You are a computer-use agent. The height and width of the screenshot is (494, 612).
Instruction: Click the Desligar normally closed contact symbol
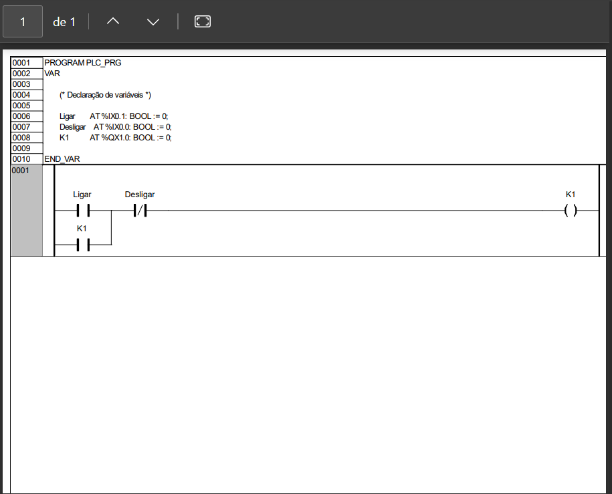click(x=140, y=211)
